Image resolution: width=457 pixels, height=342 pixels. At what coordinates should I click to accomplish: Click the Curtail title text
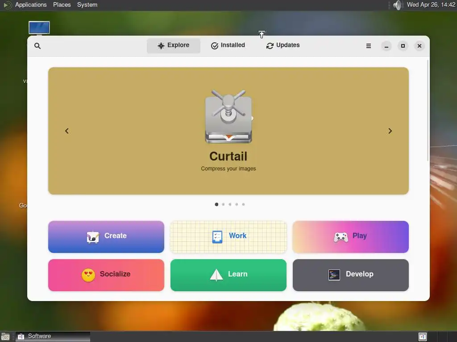click(228, 156)
